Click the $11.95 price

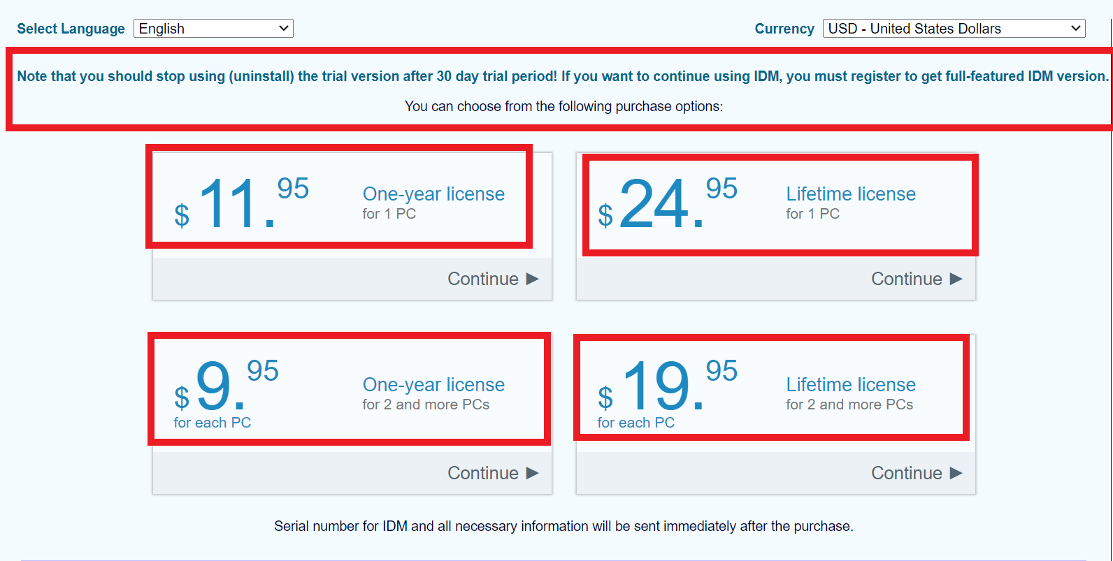pos(241,202)
